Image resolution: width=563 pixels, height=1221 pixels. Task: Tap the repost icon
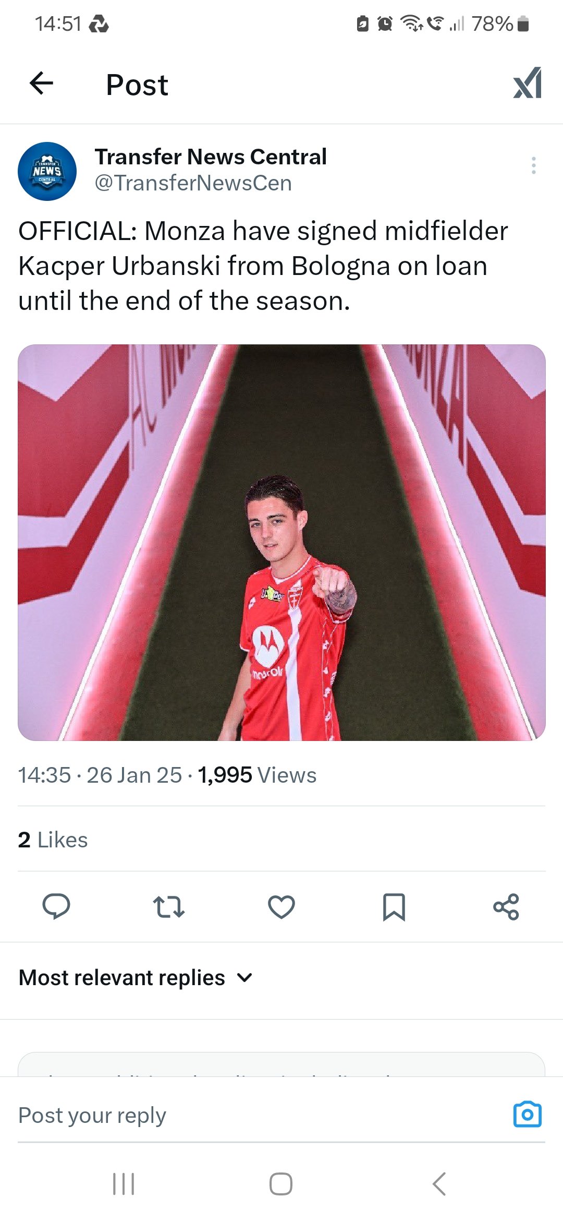point(169,906)
